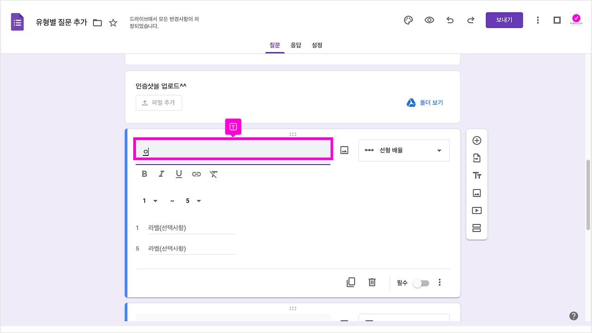Open the 선형 배율 question type dropdown
This screenshot has height=333, width=592.
[x=404, y=150]
